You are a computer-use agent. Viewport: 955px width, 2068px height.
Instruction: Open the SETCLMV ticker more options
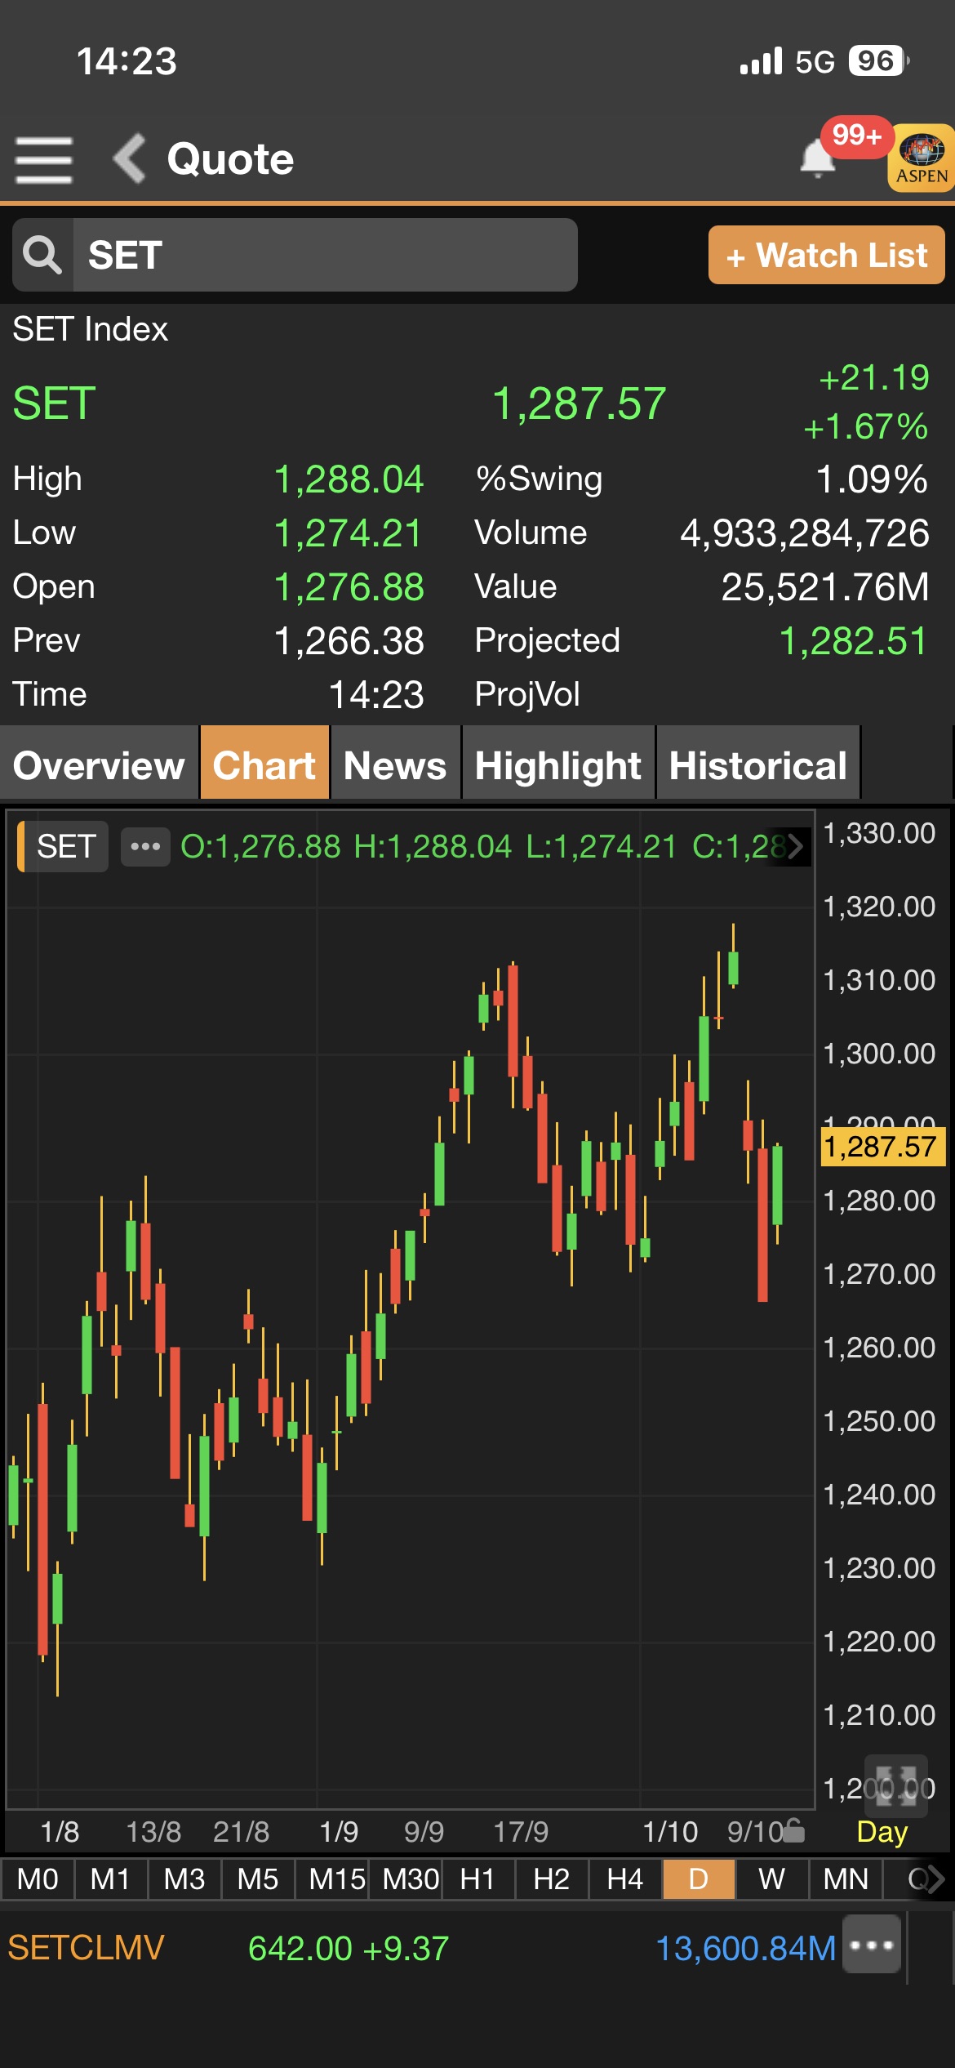click(x=872, y=1947)
